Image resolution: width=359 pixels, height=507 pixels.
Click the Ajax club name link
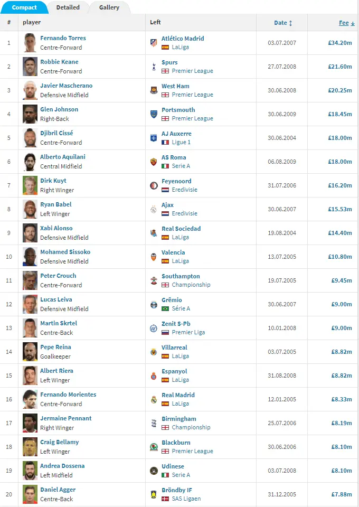167,205
